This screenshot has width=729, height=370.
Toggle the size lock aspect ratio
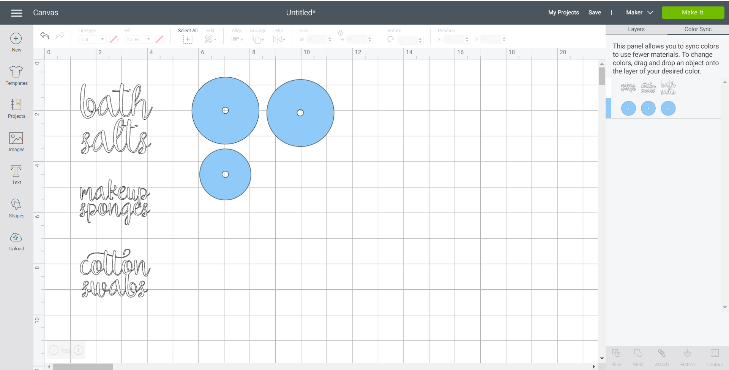point(341,33)
